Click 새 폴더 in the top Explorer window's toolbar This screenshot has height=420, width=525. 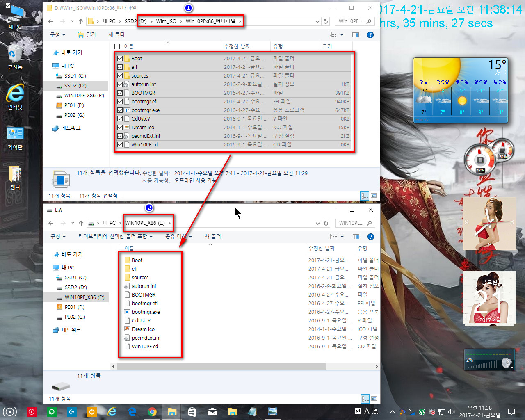click(x=116, y=35)
